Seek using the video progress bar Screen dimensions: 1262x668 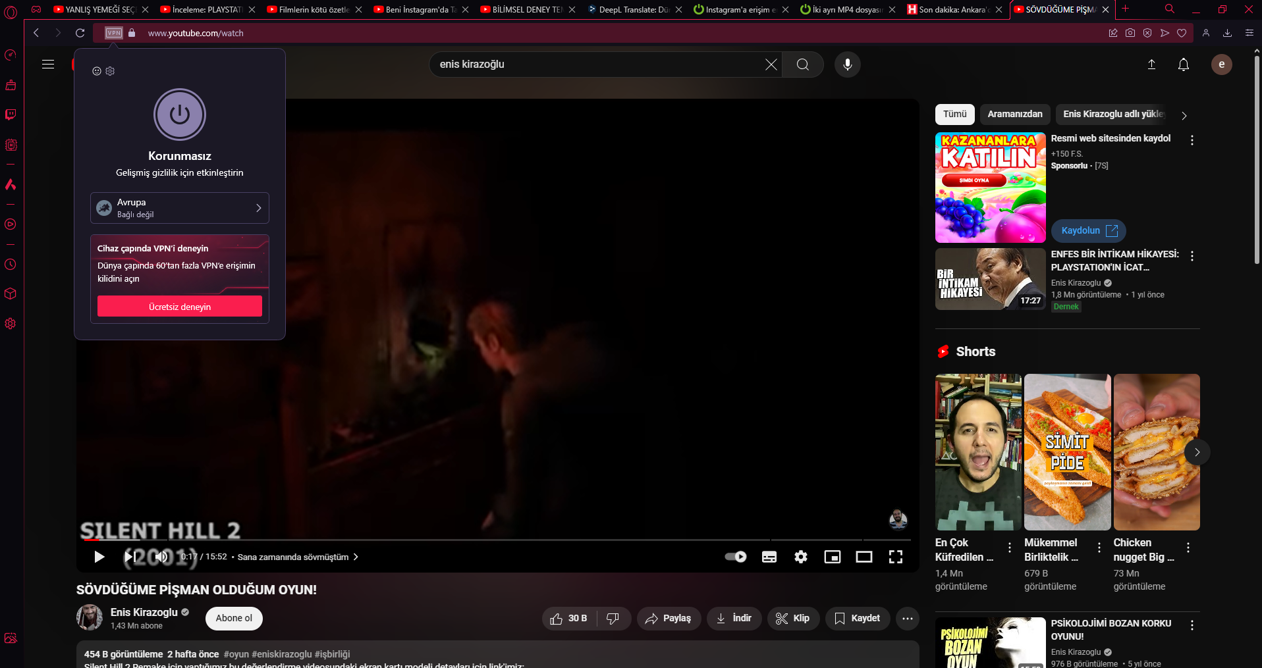point(498,540)
